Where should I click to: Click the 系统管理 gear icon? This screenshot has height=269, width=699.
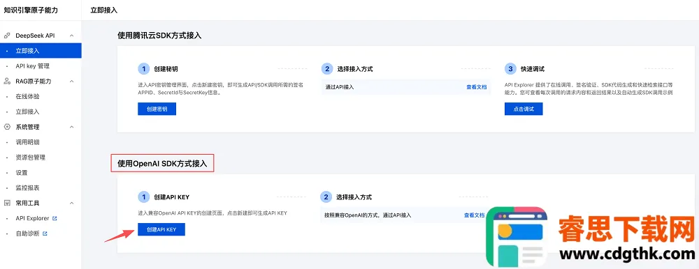point(7,127)
